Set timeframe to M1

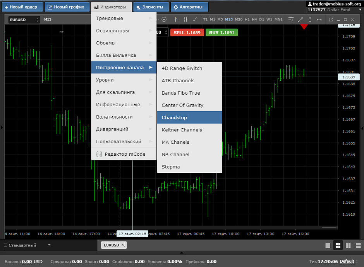(x=213, y=19)
